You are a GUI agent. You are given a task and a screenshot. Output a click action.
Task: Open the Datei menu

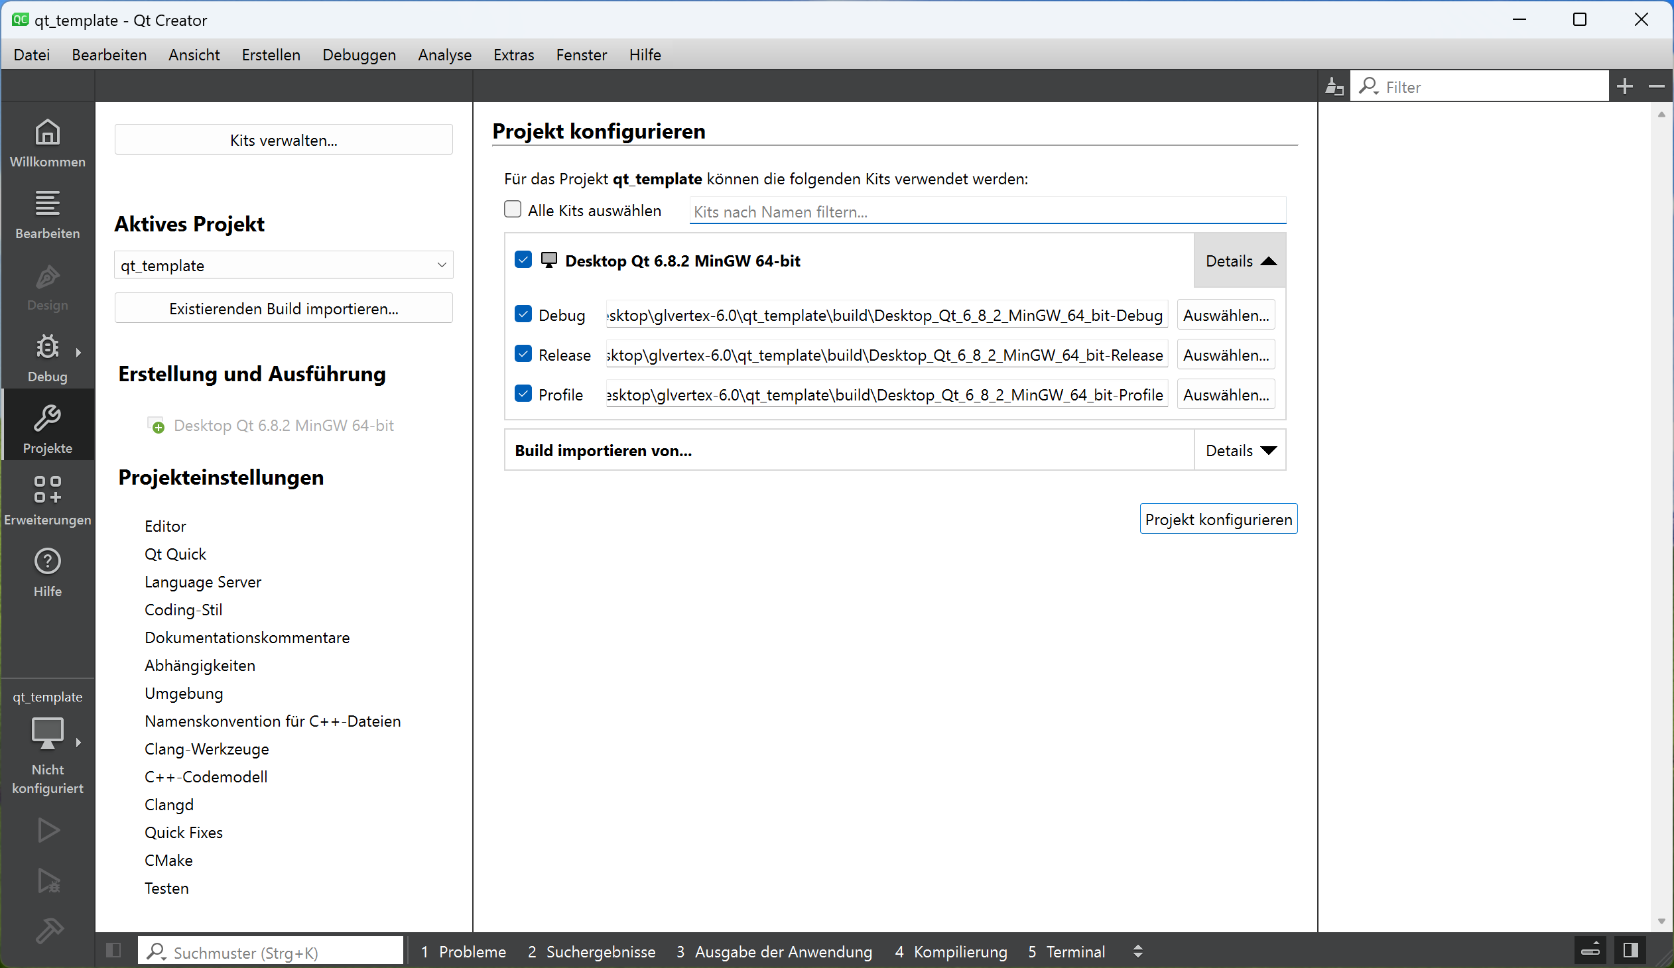[31, 54]
